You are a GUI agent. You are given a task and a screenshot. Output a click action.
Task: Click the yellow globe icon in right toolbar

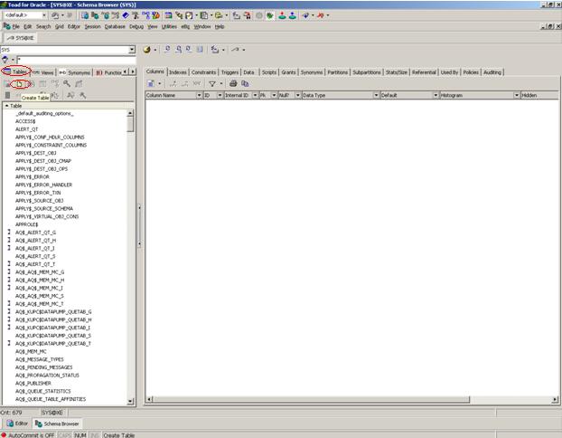coord(147,50)
